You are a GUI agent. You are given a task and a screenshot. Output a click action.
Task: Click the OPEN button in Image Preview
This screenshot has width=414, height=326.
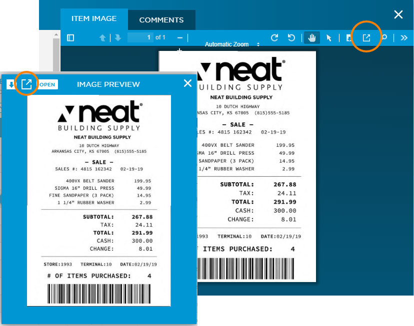[47, 84]
